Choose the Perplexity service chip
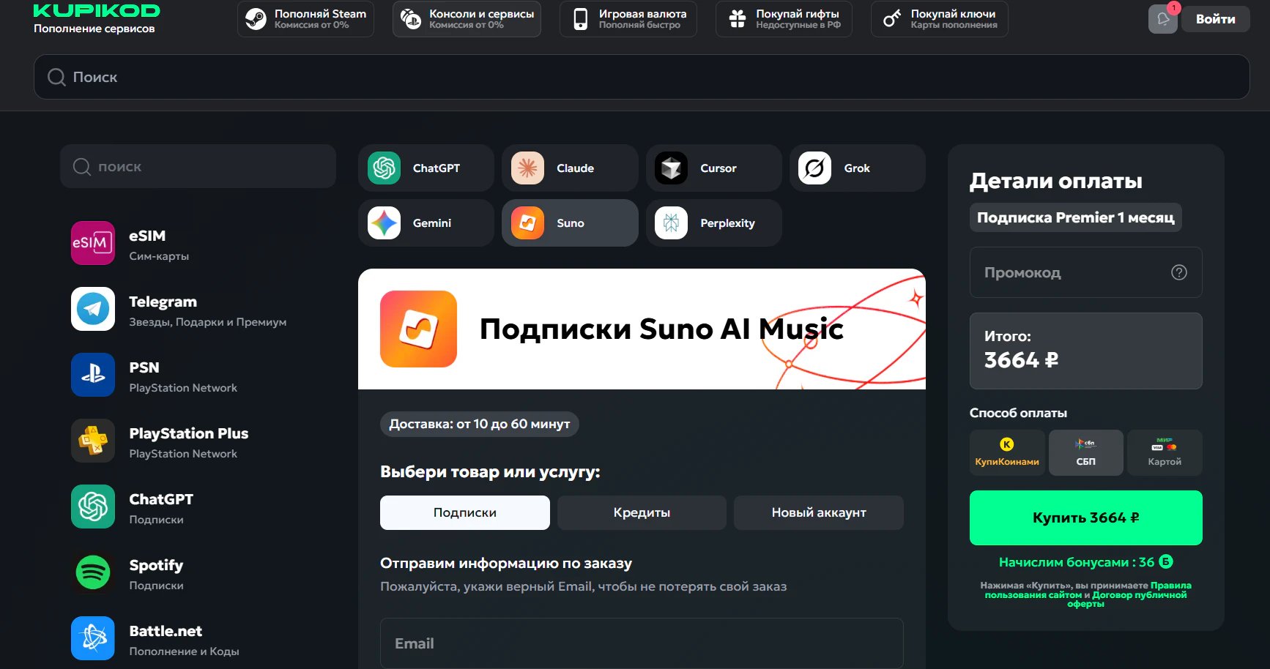This screenshot has height=669, width=1270. (x=713, y=223)
